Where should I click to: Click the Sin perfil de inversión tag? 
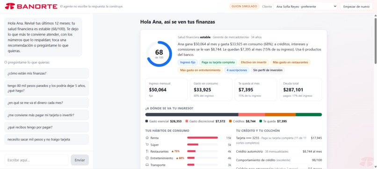[x=268, y=70]
